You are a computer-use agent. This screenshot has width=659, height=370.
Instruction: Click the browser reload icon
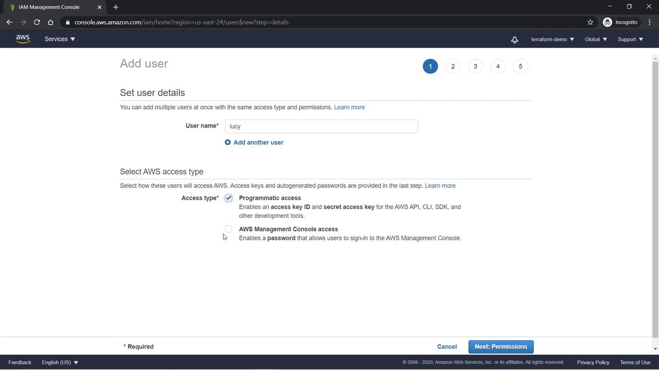(x=37, y=22)
